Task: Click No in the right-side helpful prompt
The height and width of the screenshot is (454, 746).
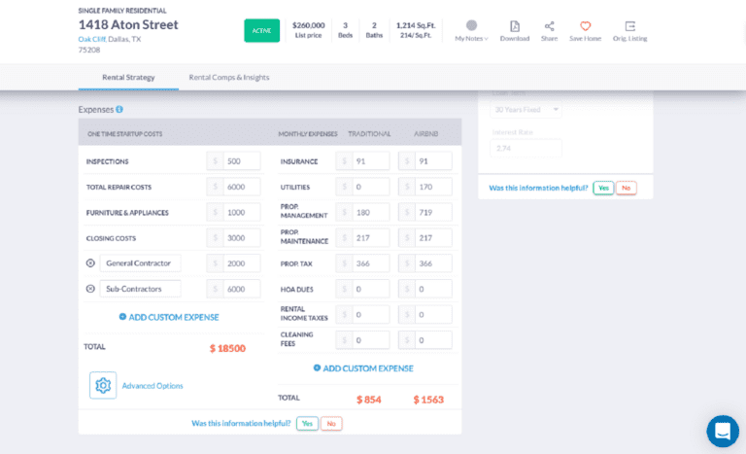Action: (x=626, y=188)
